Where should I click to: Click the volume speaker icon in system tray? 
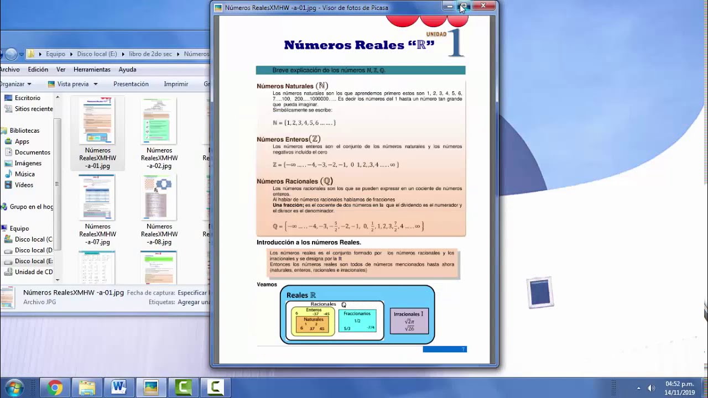(651, 388)
